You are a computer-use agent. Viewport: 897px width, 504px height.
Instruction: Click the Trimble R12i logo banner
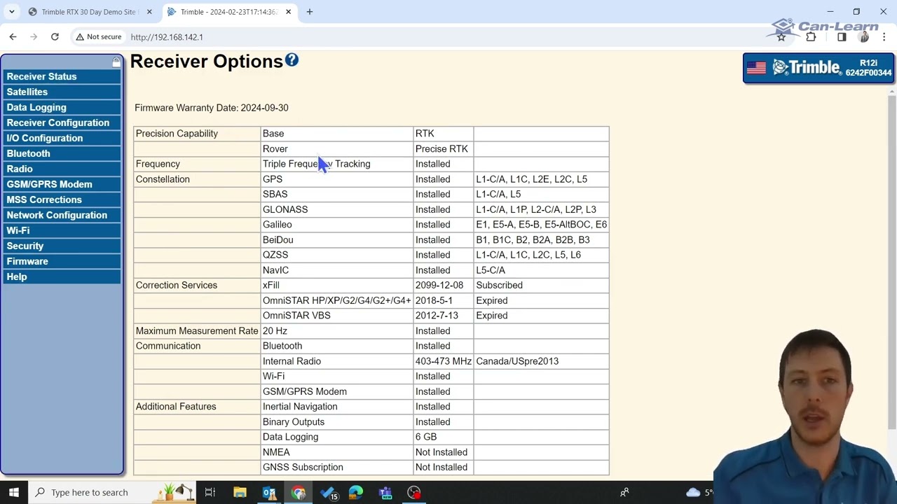click(819, 68)
